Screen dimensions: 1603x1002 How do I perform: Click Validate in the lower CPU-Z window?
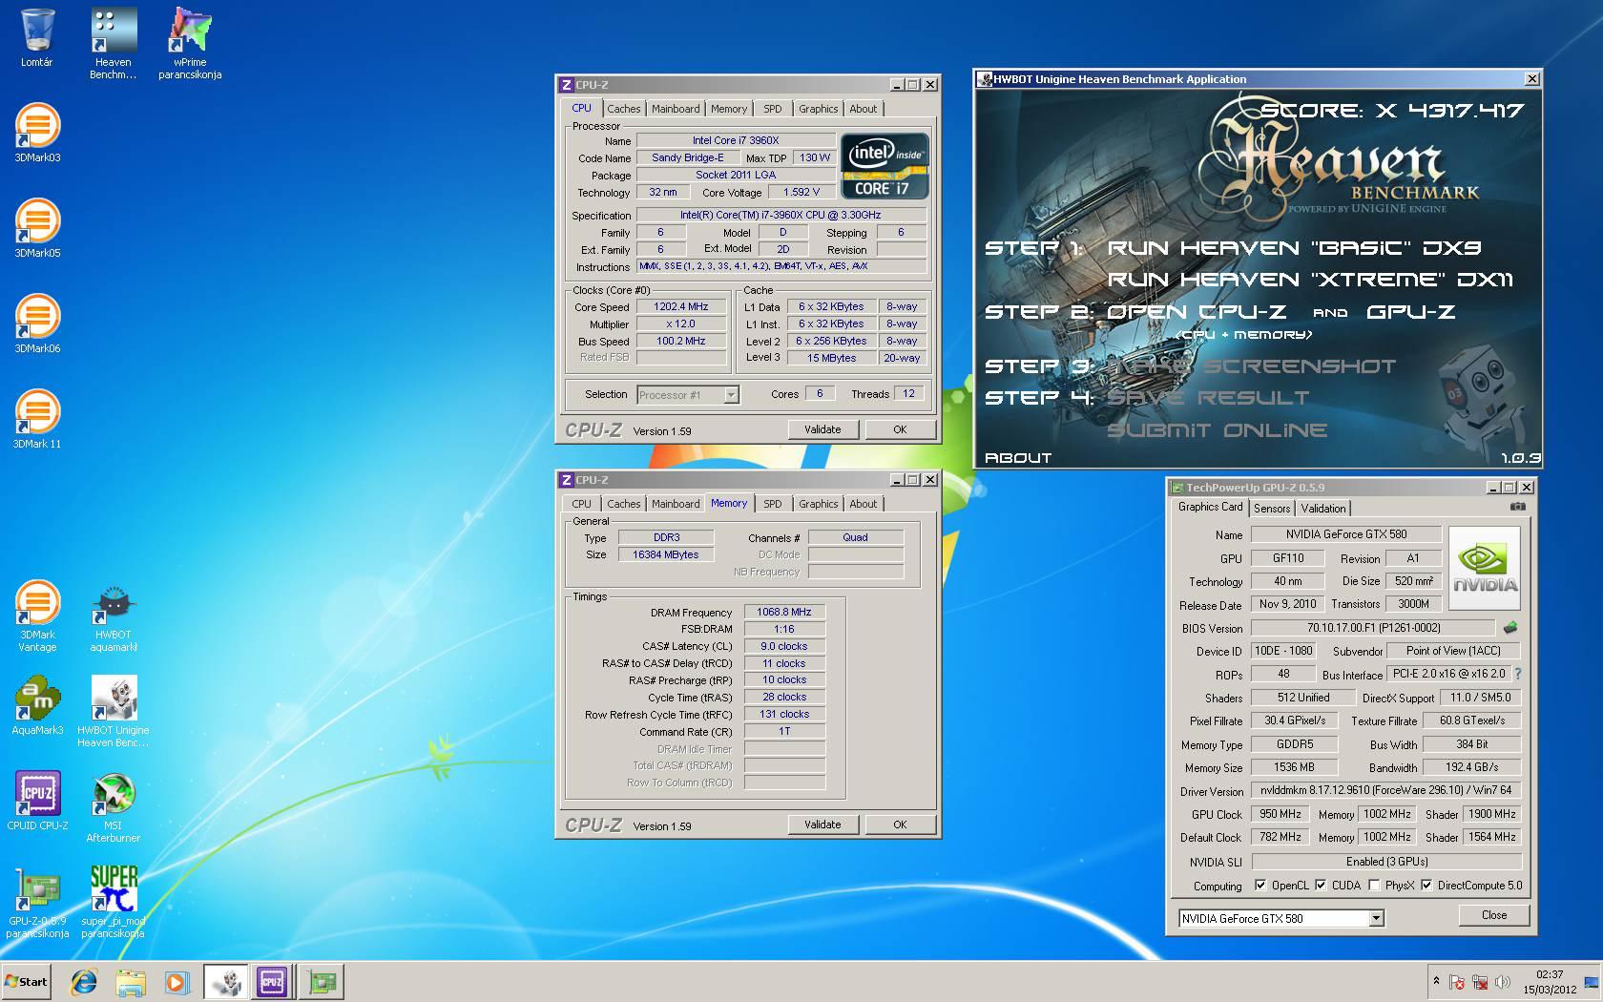822,825
